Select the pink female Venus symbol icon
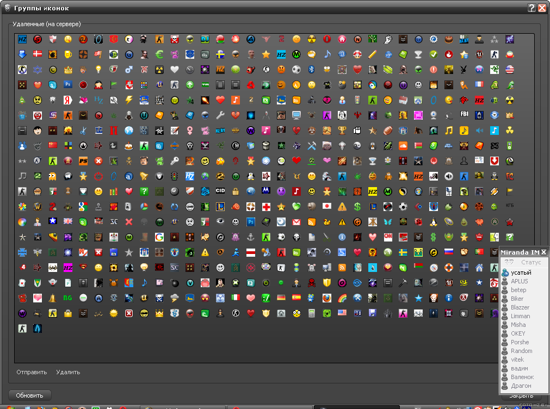Viewport: 550px width, 409px height. click(190, 131)
